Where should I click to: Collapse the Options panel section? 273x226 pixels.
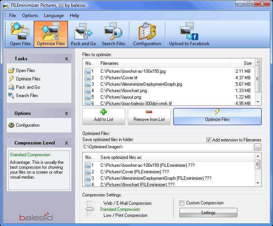[66, 113]
